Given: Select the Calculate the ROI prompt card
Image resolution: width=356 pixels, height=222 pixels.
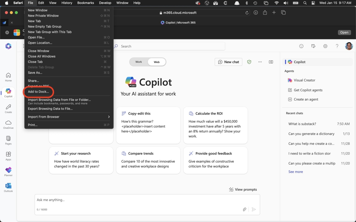Looking at the screenshot, I should [x=216, y=125].
